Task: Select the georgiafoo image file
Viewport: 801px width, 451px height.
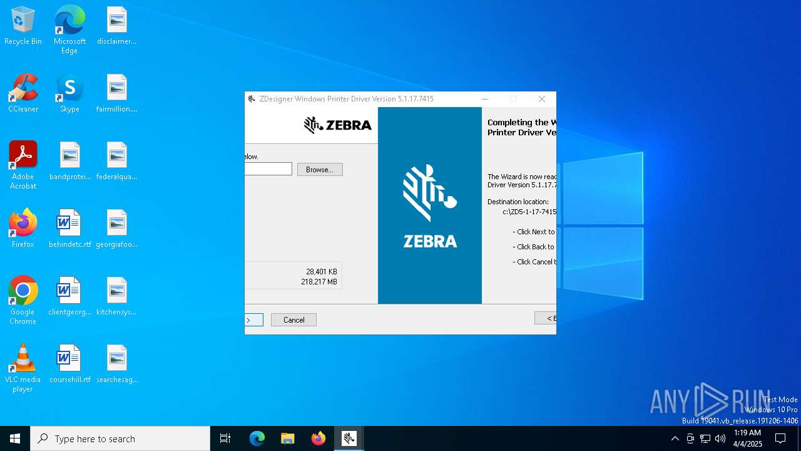Action: (116, 229)
